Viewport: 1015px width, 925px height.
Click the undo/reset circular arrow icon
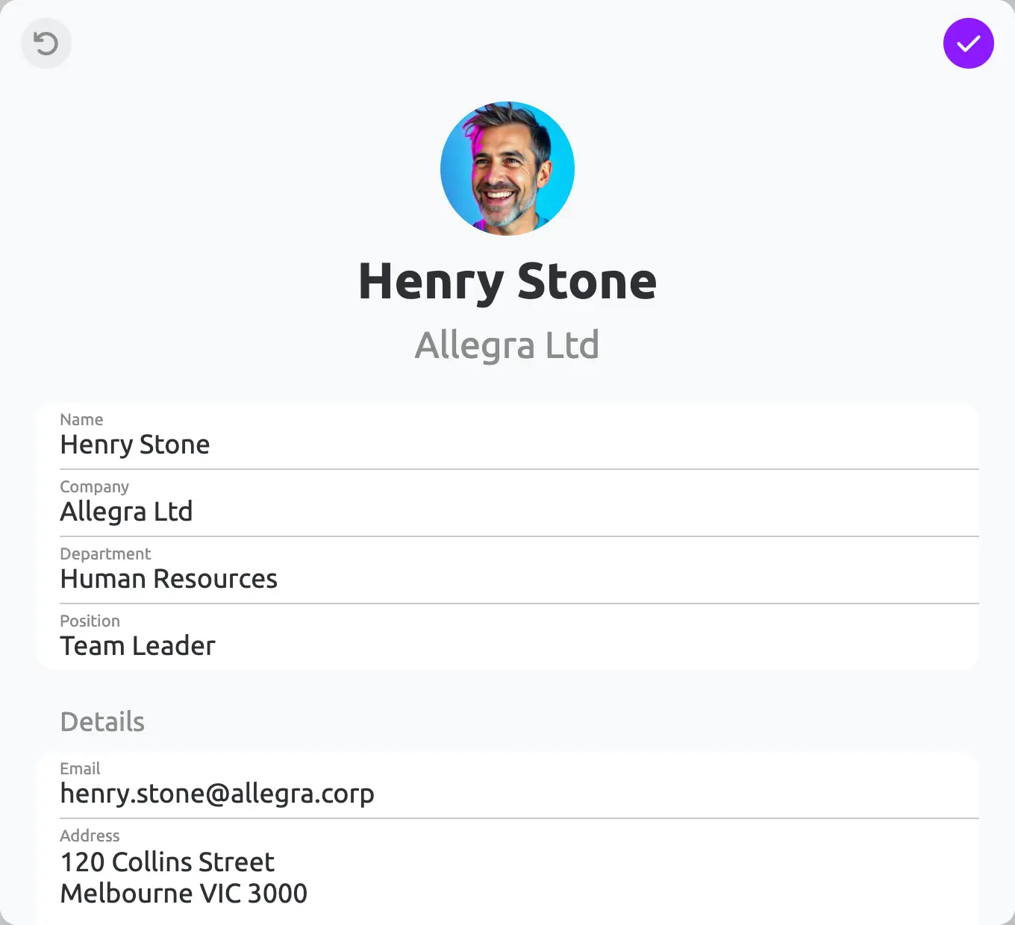46,43
